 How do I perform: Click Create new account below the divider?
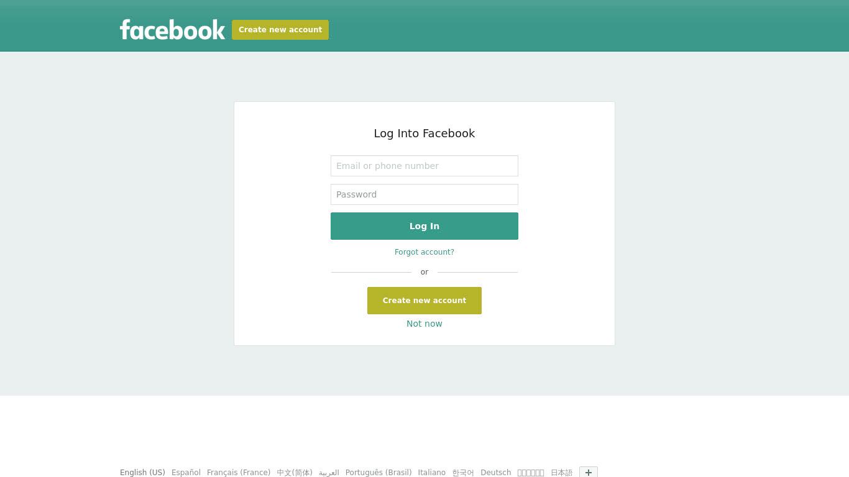424,301
